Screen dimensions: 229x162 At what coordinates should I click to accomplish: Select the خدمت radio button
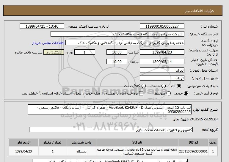(164, 86)
